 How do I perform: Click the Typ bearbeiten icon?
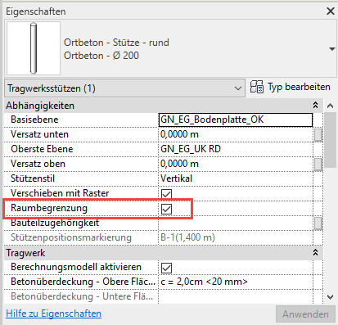[x=256, y=87]
